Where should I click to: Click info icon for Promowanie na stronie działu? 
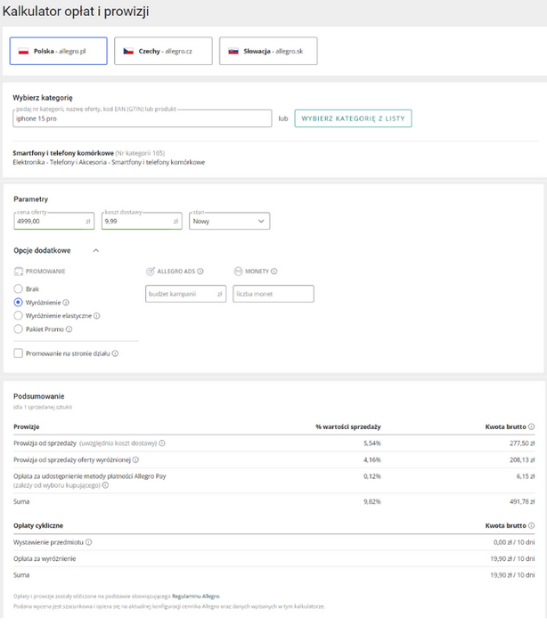116,353
